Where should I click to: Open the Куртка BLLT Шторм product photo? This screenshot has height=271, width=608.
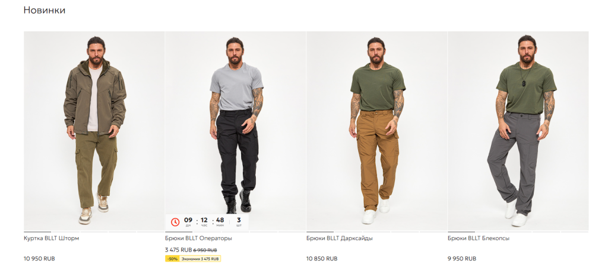pyautogui.click(x=94, y=131)
